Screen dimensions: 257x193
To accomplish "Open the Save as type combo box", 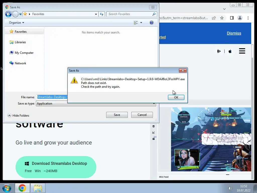I will pyautogui.click(x=96, y=104).
